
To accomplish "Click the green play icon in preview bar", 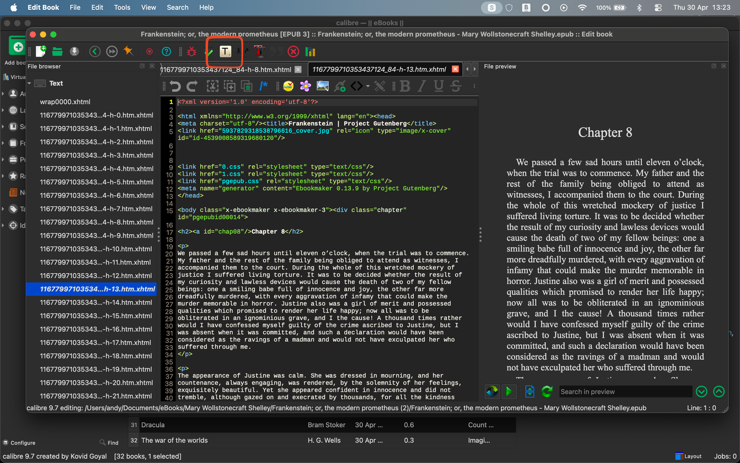I will 509,391.
